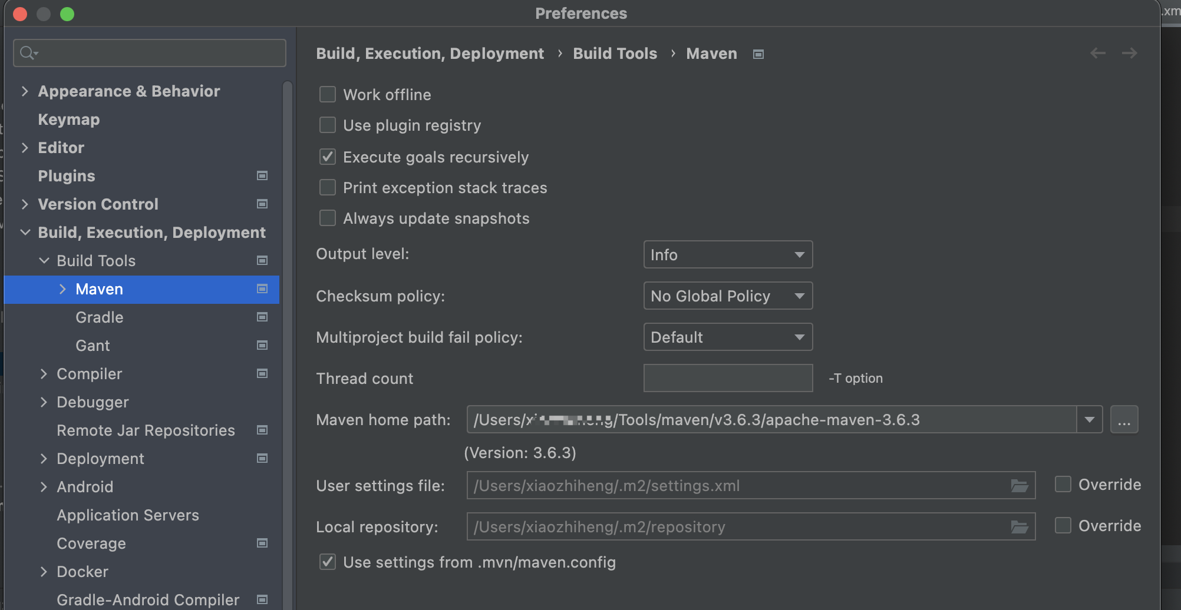Enable Always update snapshots checkbox
Screen dimensions: 1181x610
(327, 218)
